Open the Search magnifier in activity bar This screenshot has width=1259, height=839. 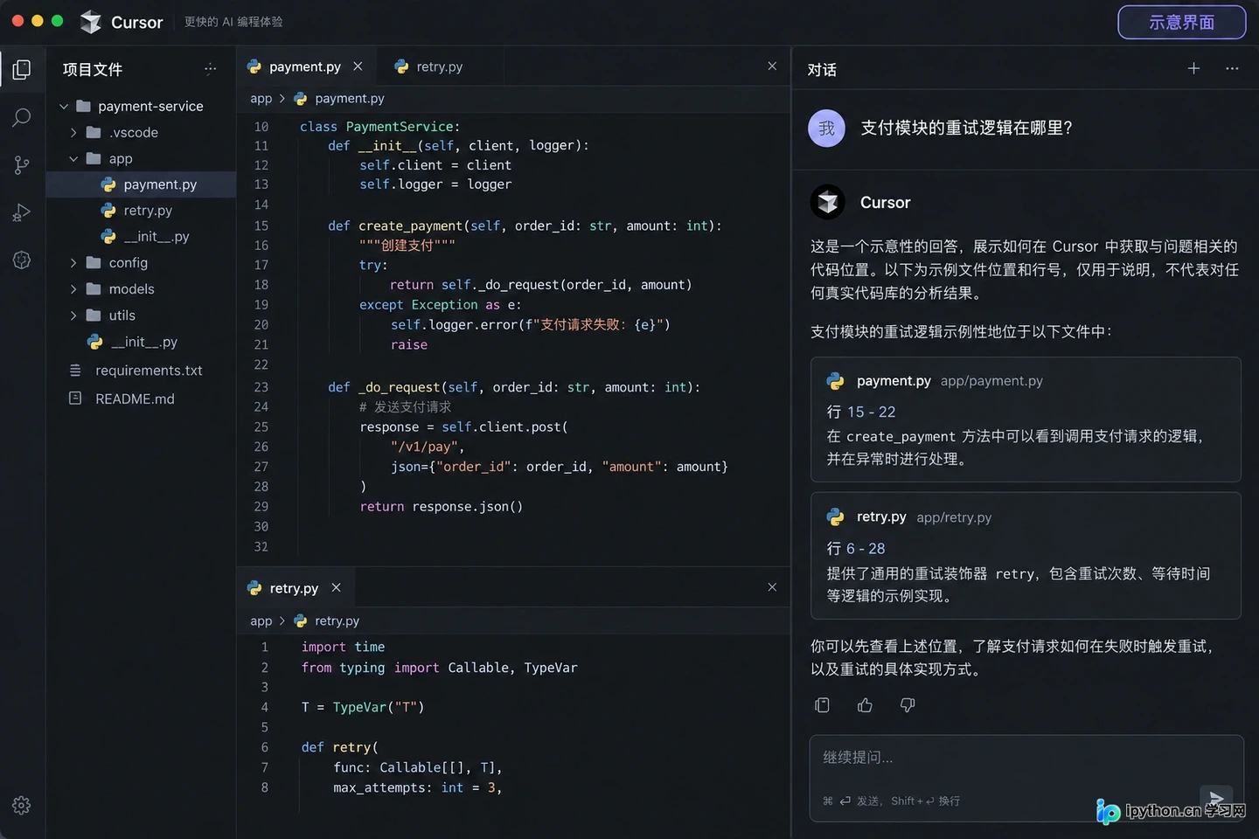[22, 118]
